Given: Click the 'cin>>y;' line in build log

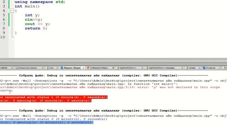Looking at the screenshot, I should click(x=6, y=90).
